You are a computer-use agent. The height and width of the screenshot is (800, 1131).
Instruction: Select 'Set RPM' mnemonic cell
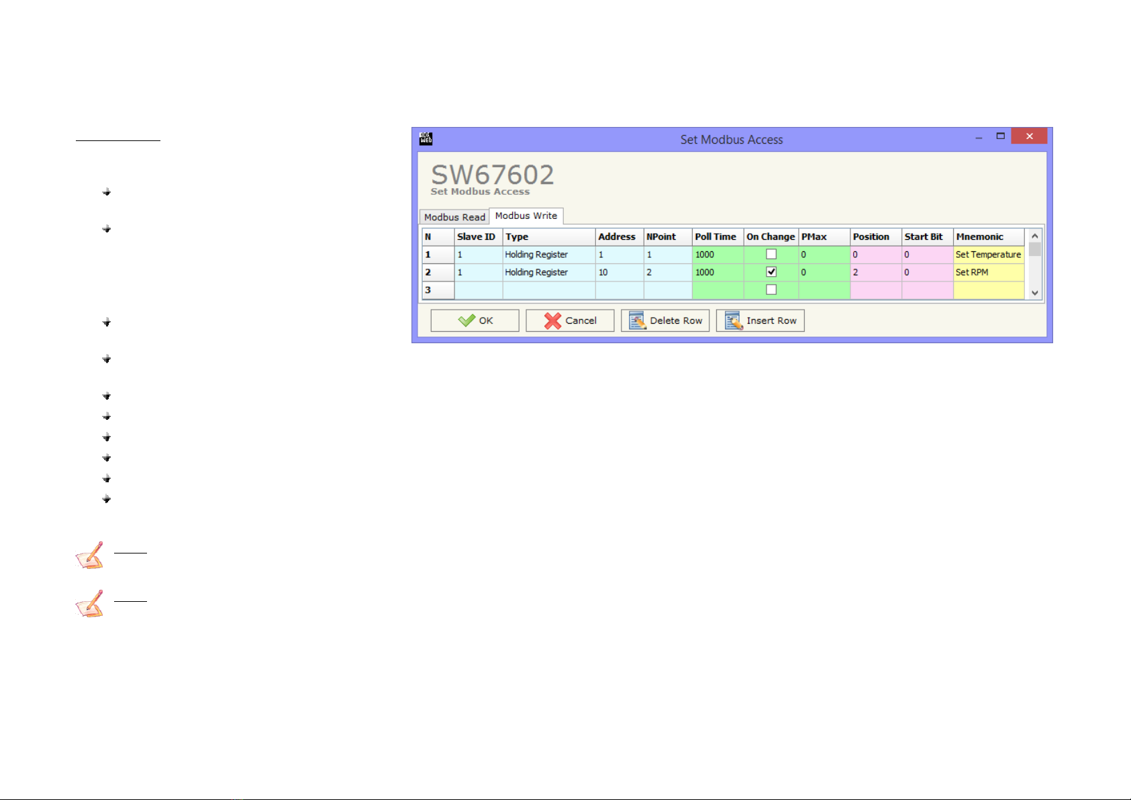pyautogui.click(x=989, y=272)
